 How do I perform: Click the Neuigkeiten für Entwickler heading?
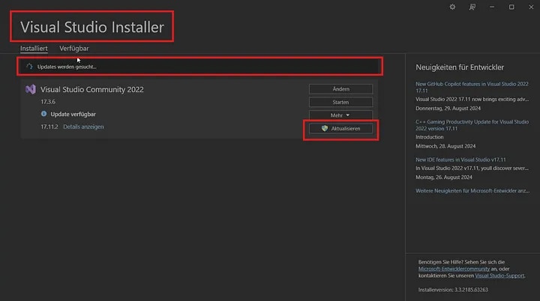coord(460,67)
